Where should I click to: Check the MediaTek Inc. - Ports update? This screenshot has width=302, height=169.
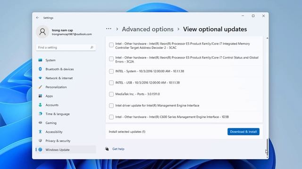111,94
